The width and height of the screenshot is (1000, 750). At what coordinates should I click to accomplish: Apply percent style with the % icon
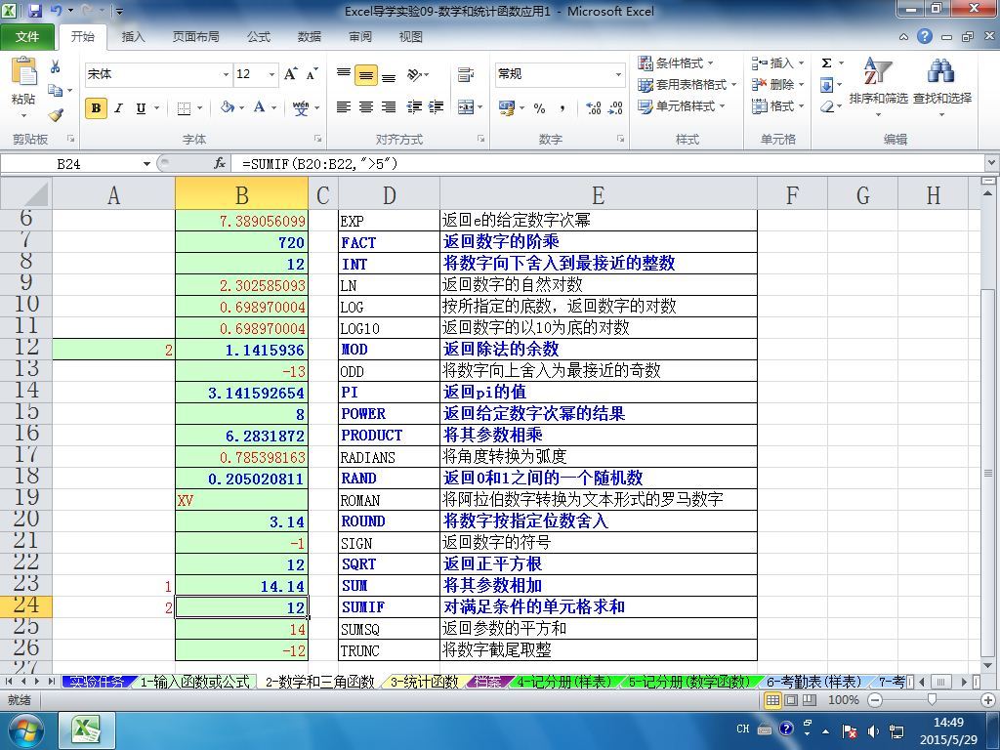pyautogui.click(x=539, y=107)
